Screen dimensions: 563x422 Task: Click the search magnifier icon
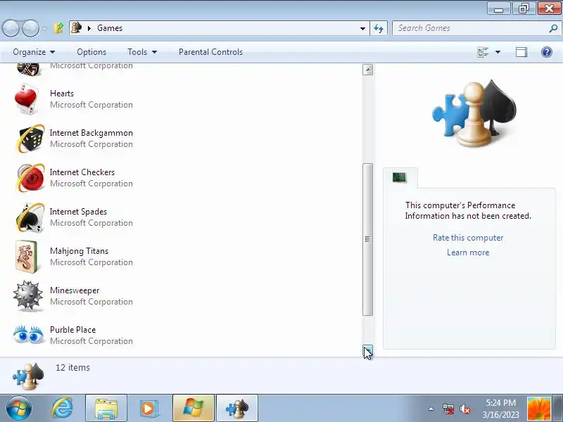tap(553, 28)
